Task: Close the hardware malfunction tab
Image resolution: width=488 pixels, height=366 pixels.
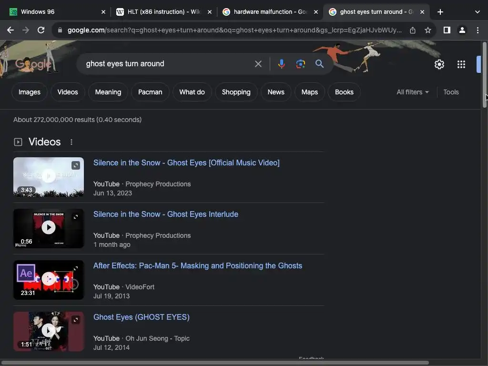Action: point(316,12)
